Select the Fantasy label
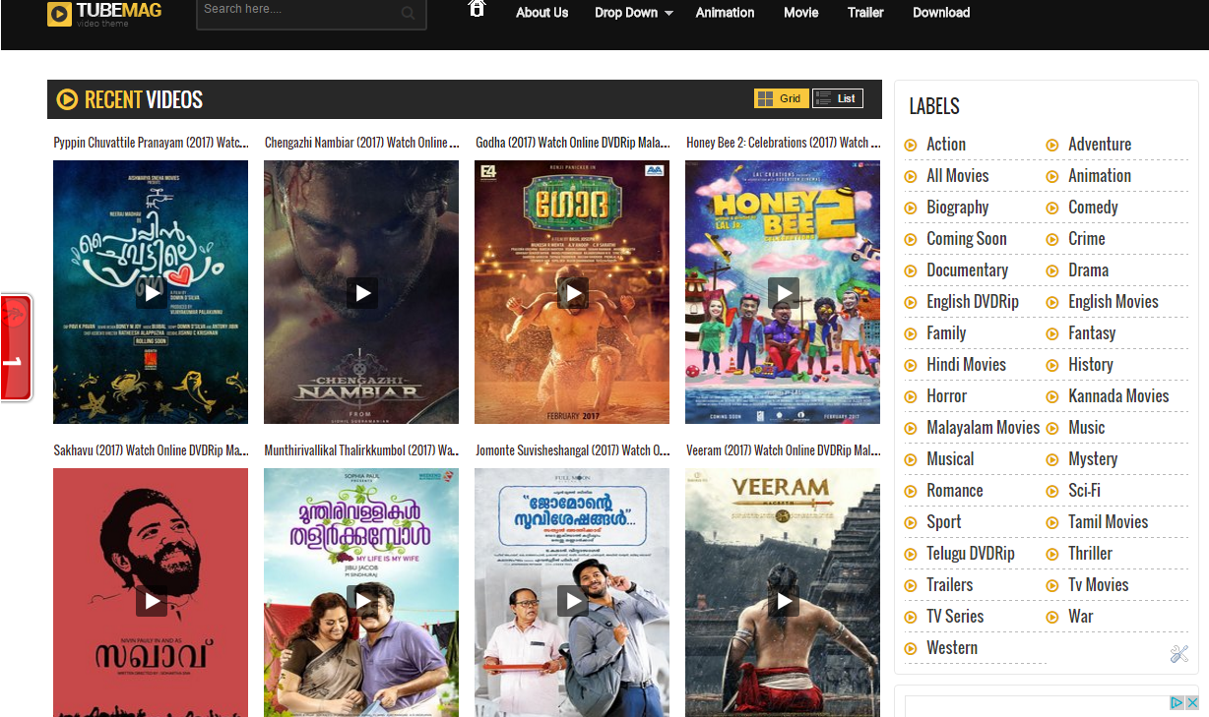 point(1092,333)
